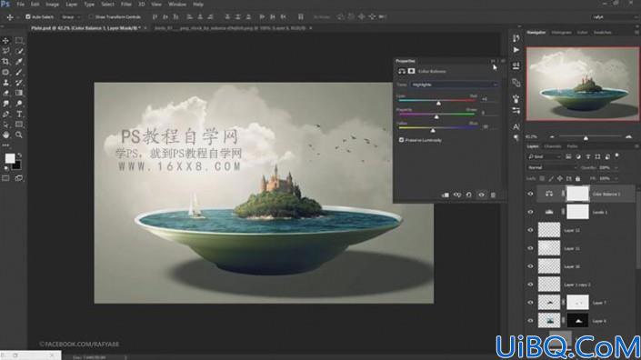
Task: Select the Color Balance 1 layer mask thumbnail
Action: pos(577,194)
